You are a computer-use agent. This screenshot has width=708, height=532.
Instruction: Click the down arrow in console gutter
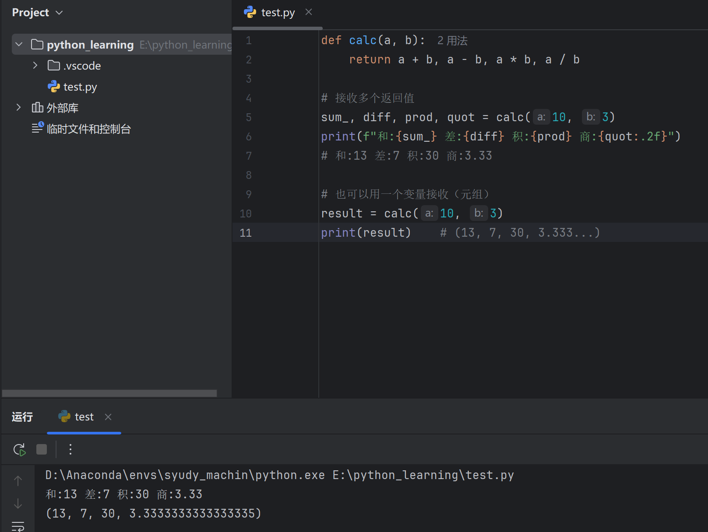click(x=18, y=504)
